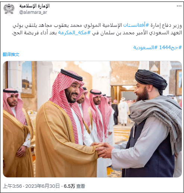
Task: Open the alemara_ar profile avatar
Action: [x=9, y=9]
